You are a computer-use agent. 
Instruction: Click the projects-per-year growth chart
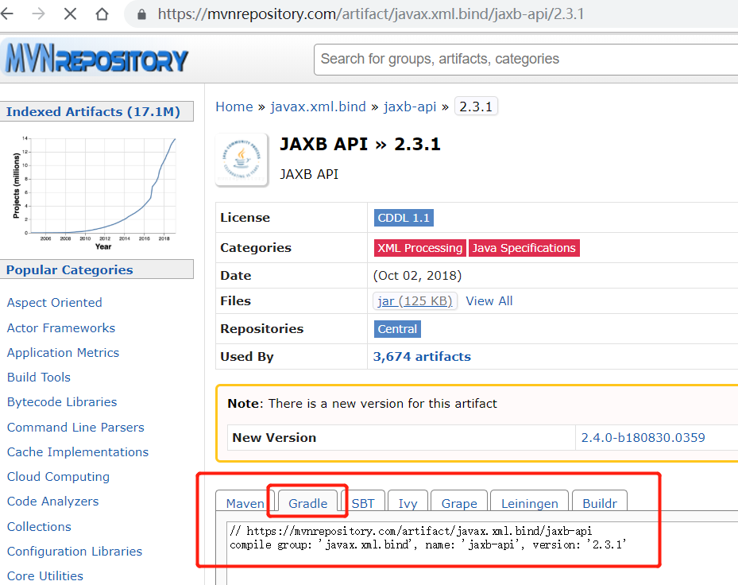(x=94, y=192)
